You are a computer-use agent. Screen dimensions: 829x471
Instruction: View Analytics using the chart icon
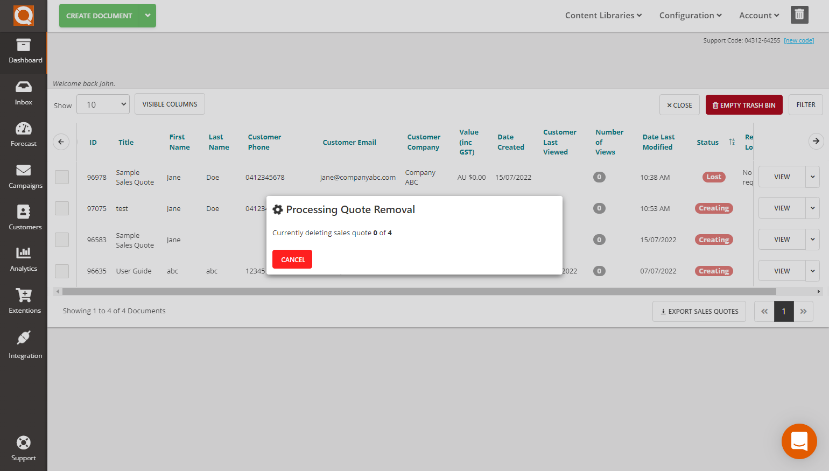23,260
